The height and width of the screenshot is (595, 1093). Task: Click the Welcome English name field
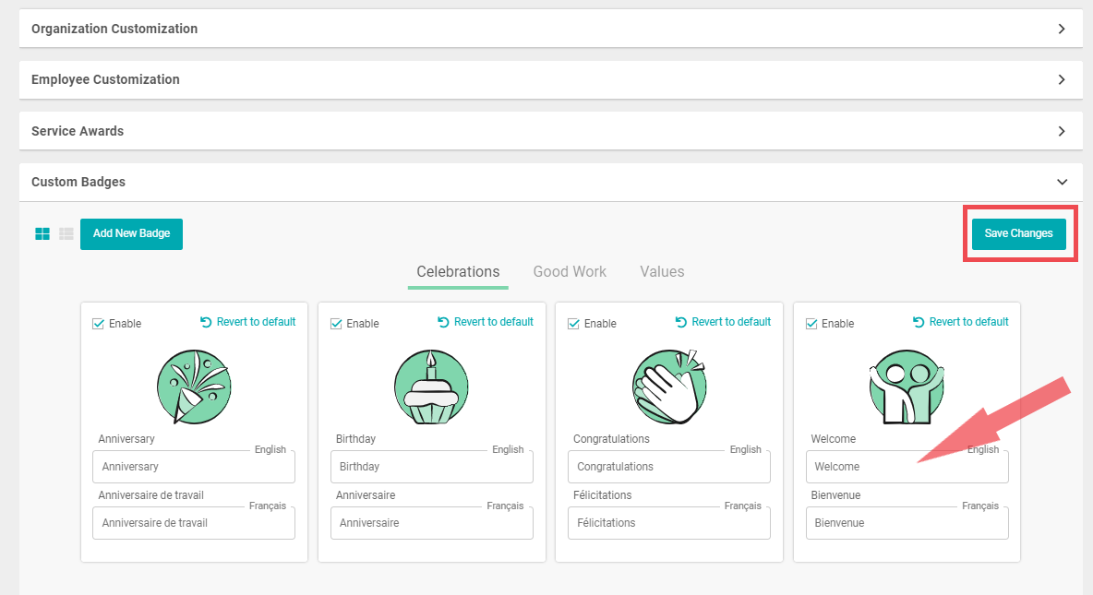tap(907, 467)
